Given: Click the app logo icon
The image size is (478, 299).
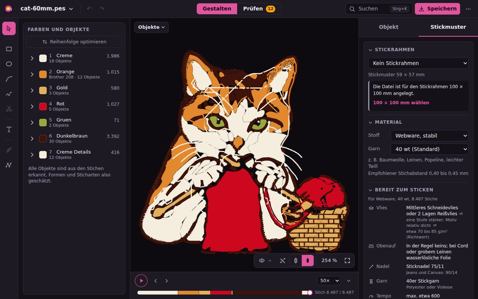Looking at the screenshot, I should (9, 9).
